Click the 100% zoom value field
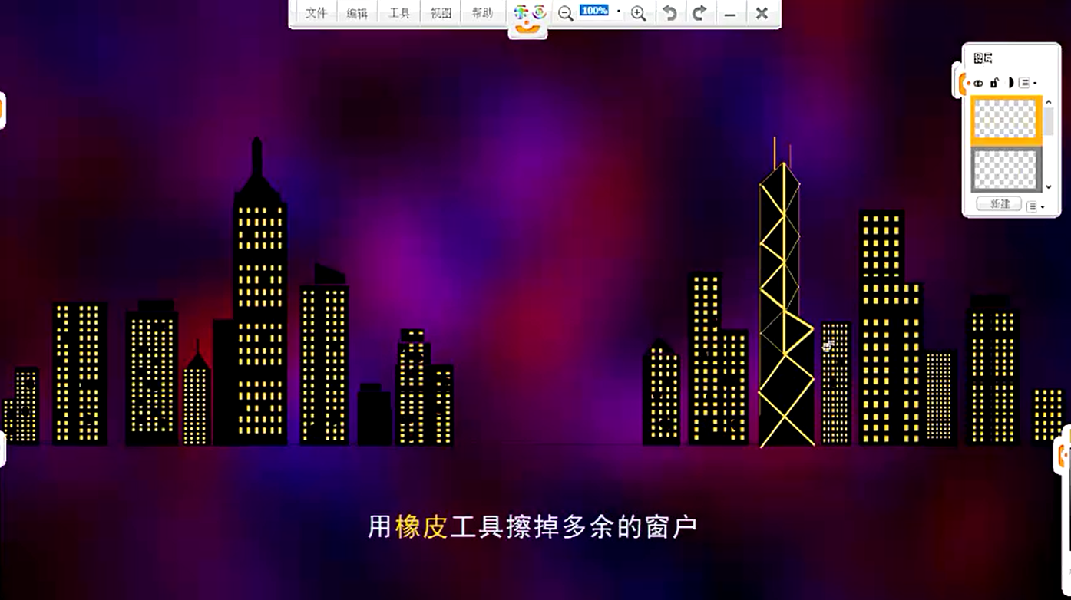The height and width of the screenshot is (600, 1071). (594, 11)
